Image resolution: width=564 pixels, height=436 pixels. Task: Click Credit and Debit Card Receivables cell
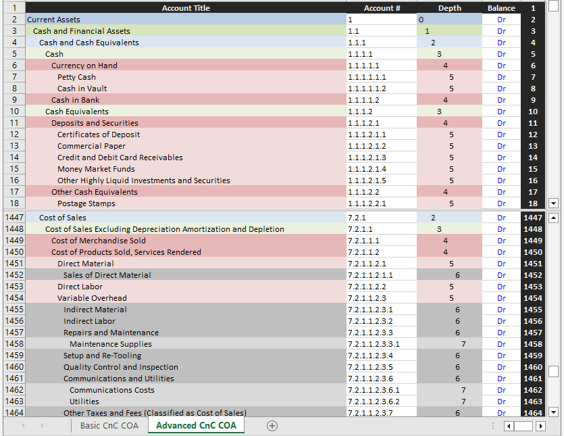coord(186,158)
